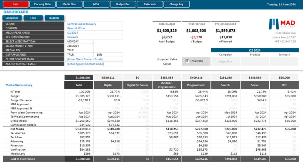Select the Budget Rec tab
This screenshot has height=166, width=303.
point(123,4)
